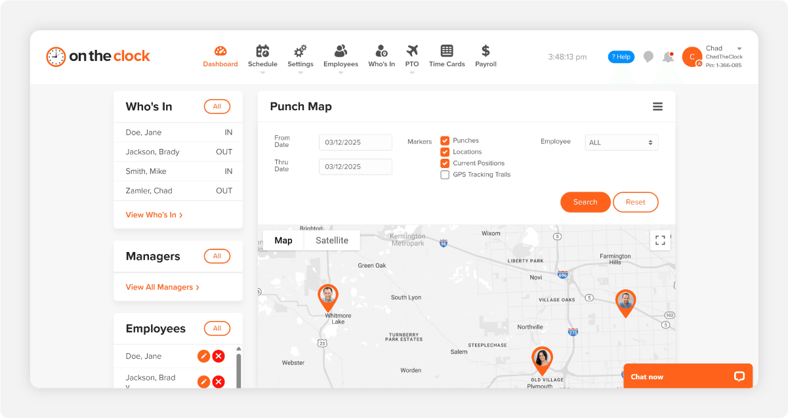Switch map to Satellite view
This screenshot has width=788, height=418.
(332, 240)
